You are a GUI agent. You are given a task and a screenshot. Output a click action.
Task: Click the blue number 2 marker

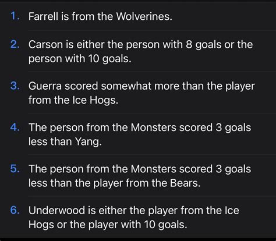coord(15,44)
